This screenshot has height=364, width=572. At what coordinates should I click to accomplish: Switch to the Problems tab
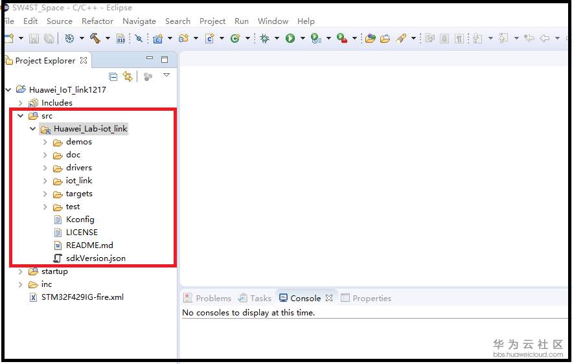(x=207, y=298)
